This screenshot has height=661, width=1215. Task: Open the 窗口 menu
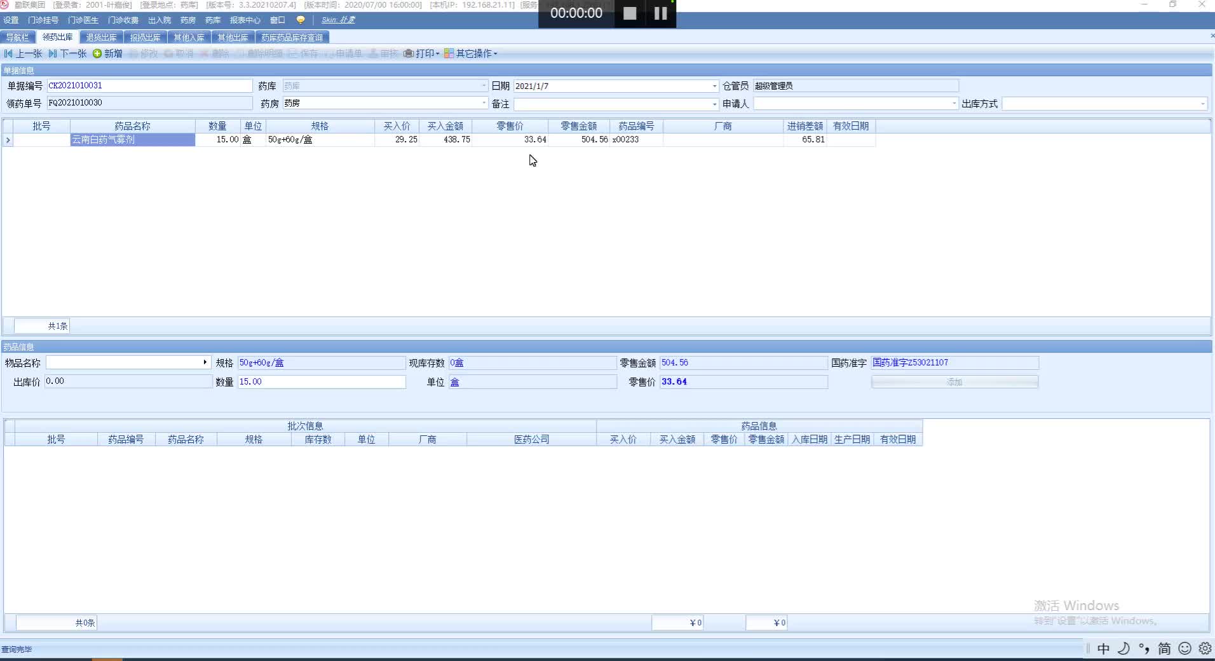(278, 20)
